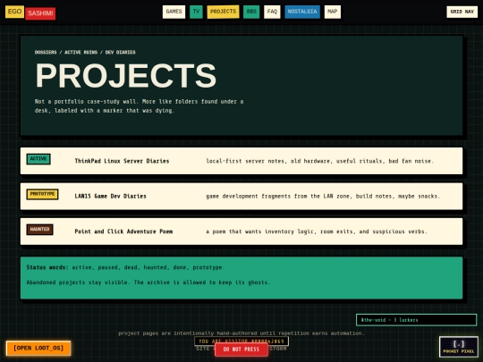Open the FAQ page
483x362 pixels.
[x=272, y=12]
